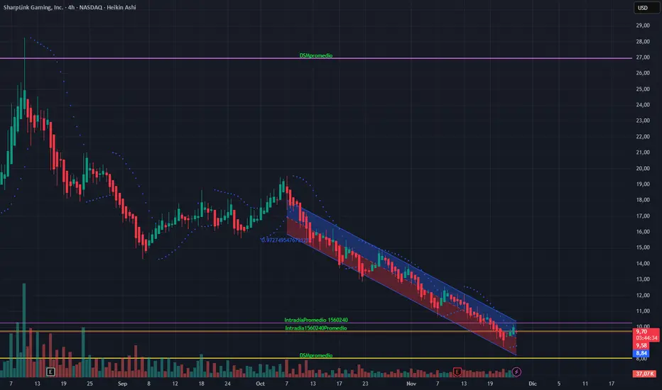Open the USD currency selector
This screenshot has height=390, width=662.
[x=646, y=8]
